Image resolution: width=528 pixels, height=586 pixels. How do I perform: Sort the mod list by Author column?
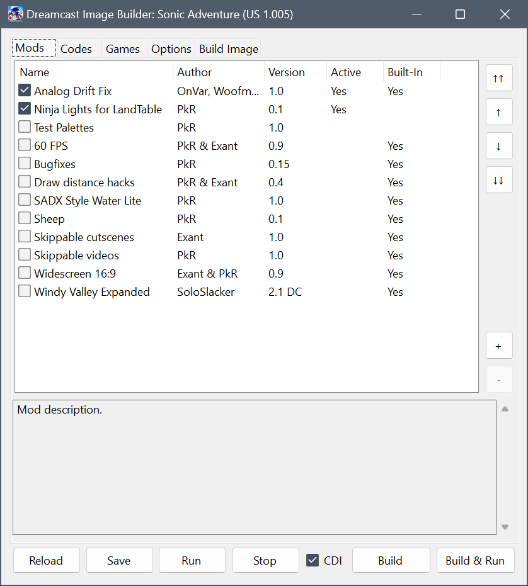194,72
